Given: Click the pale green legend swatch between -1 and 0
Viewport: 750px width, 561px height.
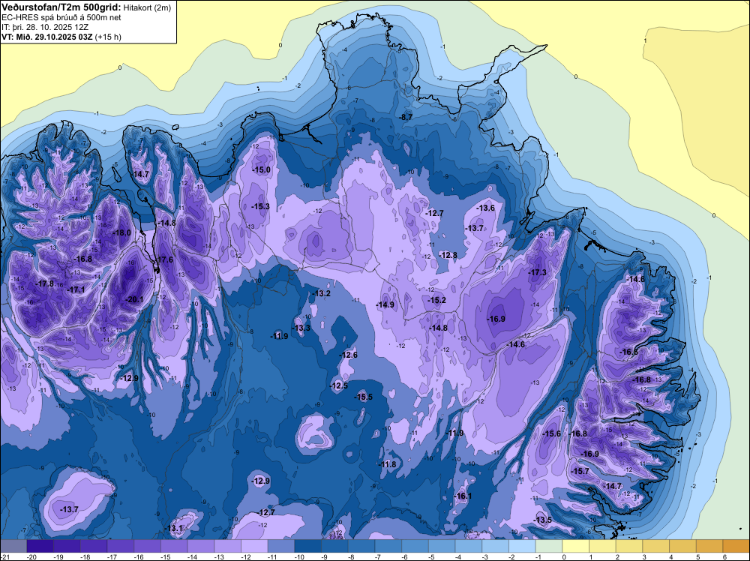Looking at the screenshot, I should point(549,546).
